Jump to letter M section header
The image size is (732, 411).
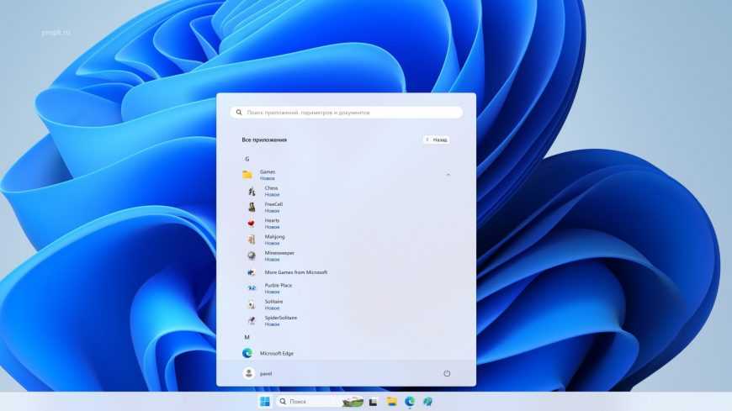[x=247, y=337]
